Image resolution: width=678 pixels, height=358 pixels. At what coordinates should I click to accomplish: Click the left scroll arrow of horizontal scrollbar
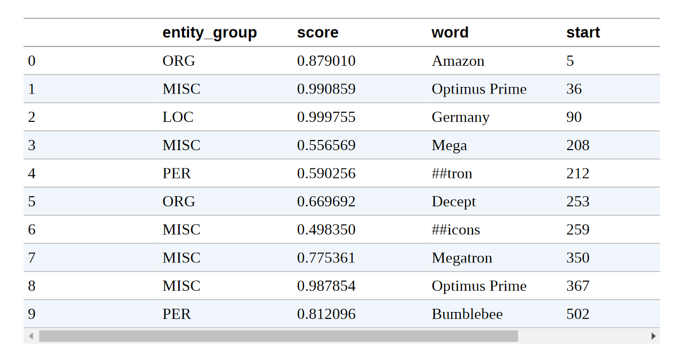point(31,336)
